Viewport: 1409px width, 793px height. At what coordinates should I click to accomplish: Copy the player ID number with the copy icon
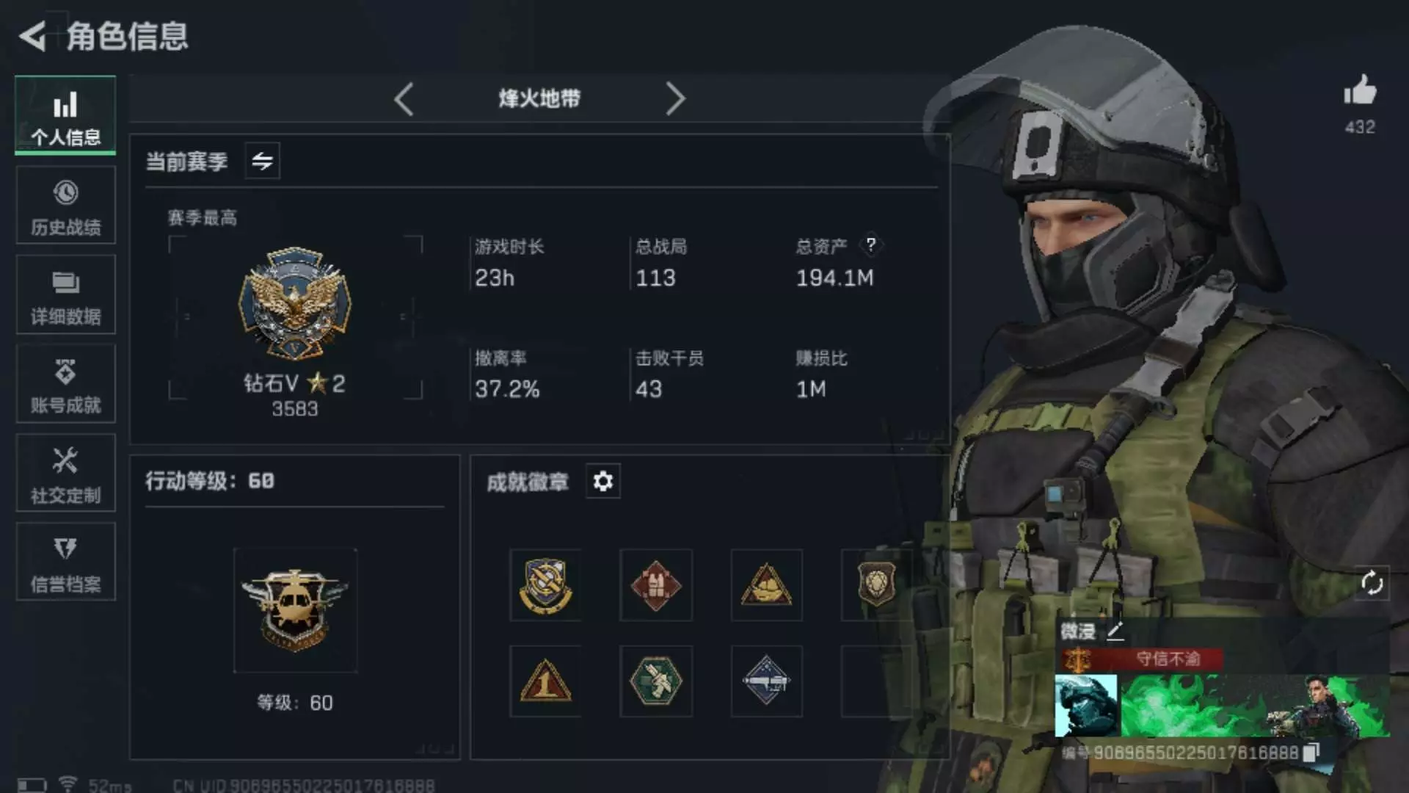pyautogui.click(x=1311, y=753)
